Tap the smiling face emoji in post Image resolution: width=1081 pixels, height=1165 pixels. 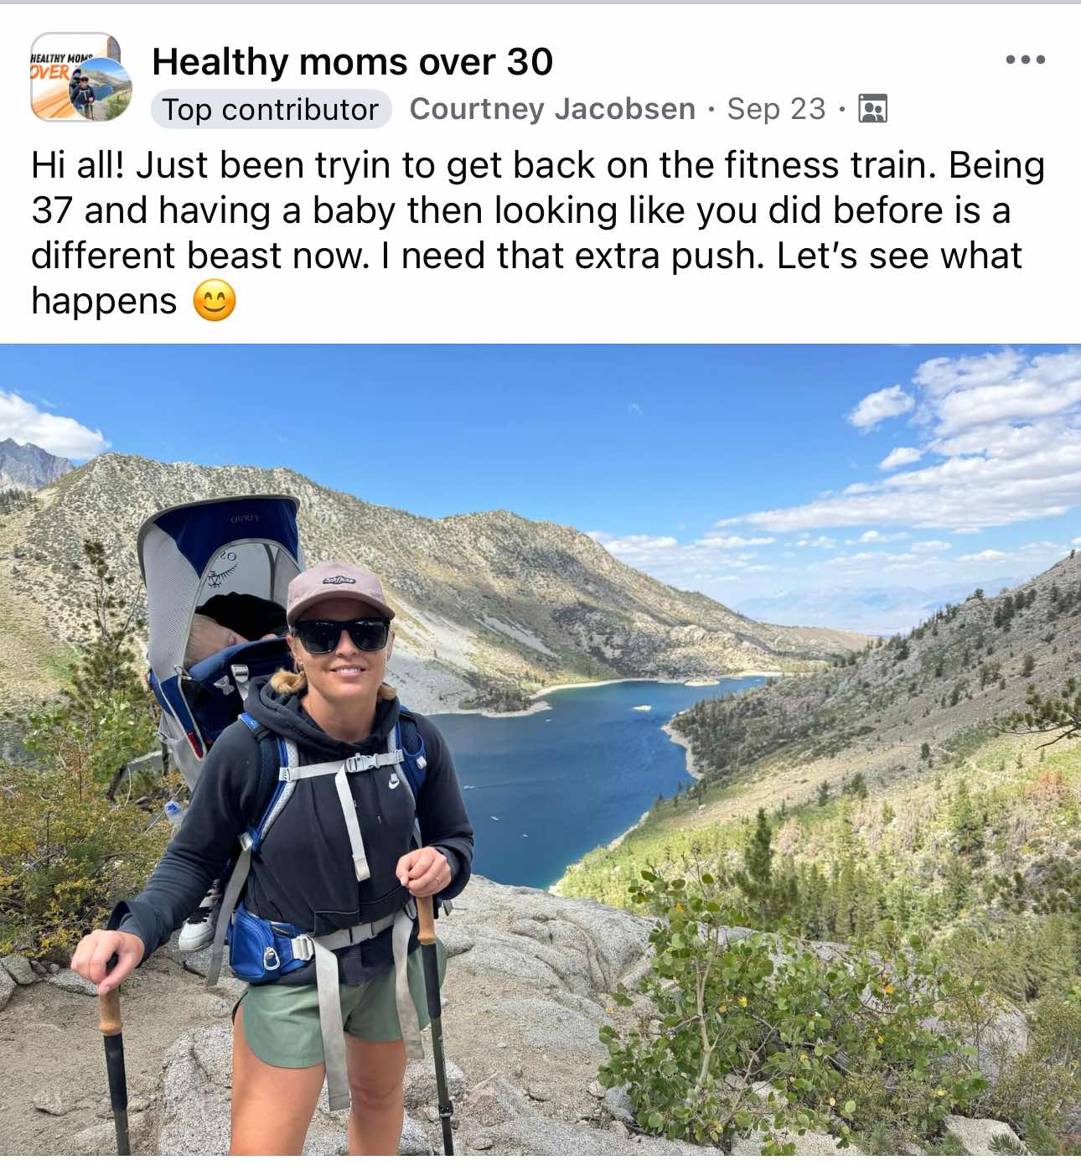[215, 301]
